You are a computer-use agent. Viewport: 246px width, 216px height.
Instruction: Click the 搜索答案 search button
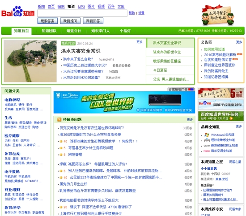pyautogui.click(x=47, y=21)
